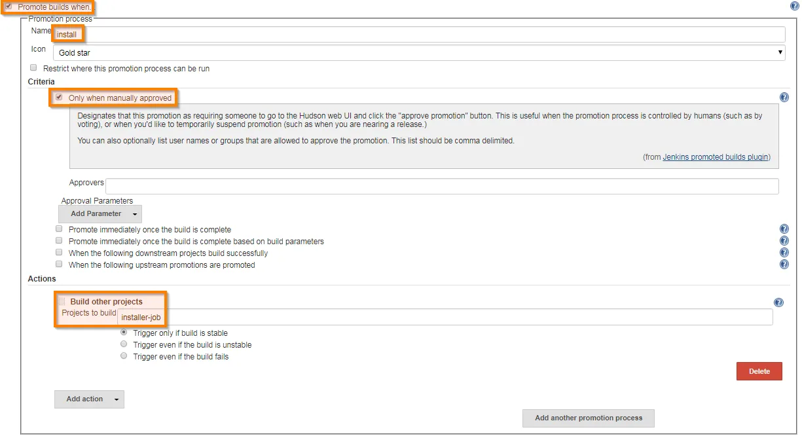Open help for upstream promotions criterion
Screen dimensions: 802x438
pyautogui.click(x=784, y=265)
